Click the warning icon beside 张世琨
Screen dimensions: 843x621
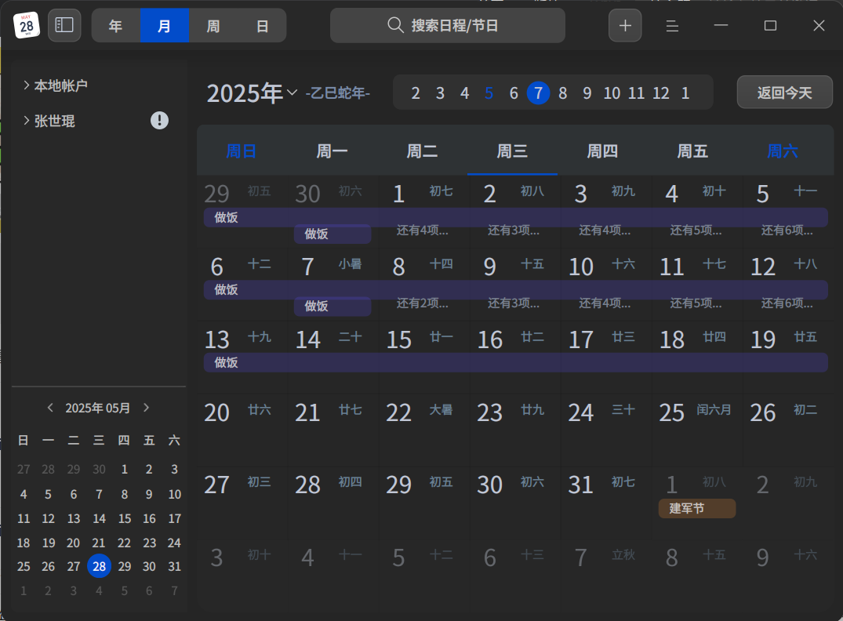(x=159, y=121)
